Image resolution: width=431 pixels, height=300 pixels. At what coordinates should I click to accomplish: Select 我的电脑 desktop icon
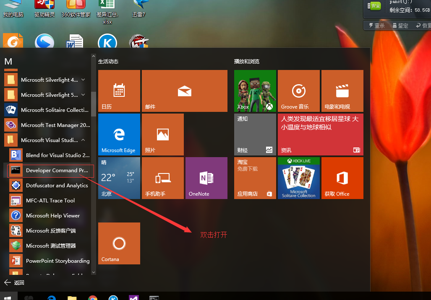tap(13, 9)
